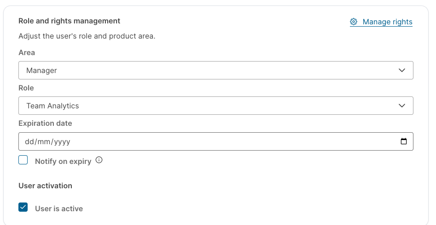Viewport: 436px width, 225px height.
Task: Open the calendar picker icon
Action: [x=403, y=141]
